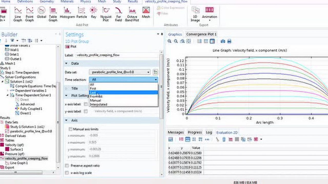The width and height of the screenshot is (328, 184).
Task: Click the camera snapshot icon in Graphics
Action: (x=223, y=41)
